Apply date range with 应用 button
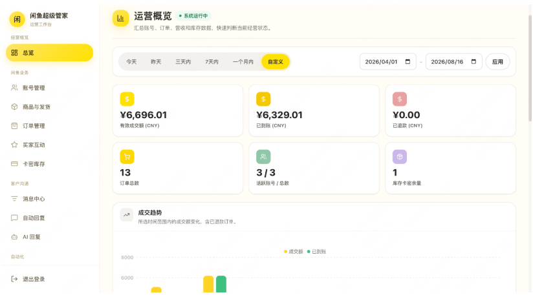Screen dimensions: 533x295 tap(497, 62)
